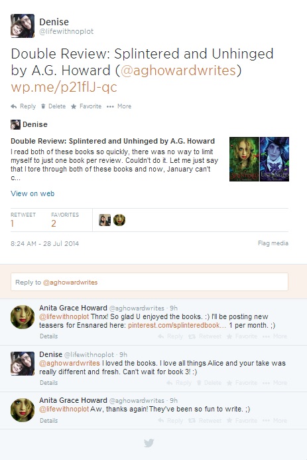Image resolution: width=307 pixels, height=460 pixels.
Task: Open Splintered and Unhinged cover thumbnail
Action: 259,159
